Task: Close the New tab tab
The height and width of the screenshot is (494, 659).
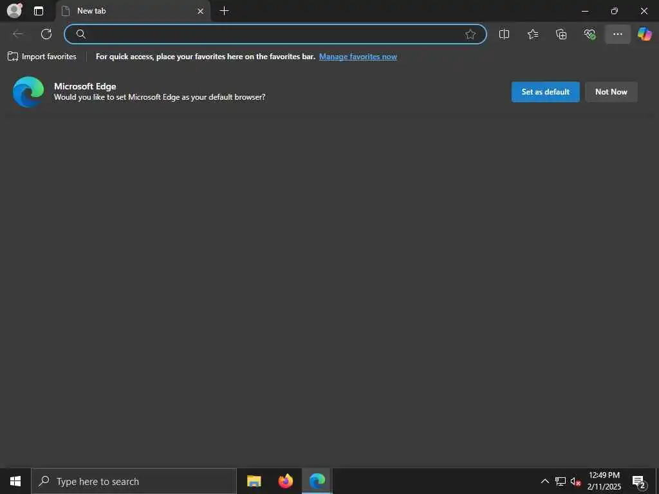Action: pos(201,12)
